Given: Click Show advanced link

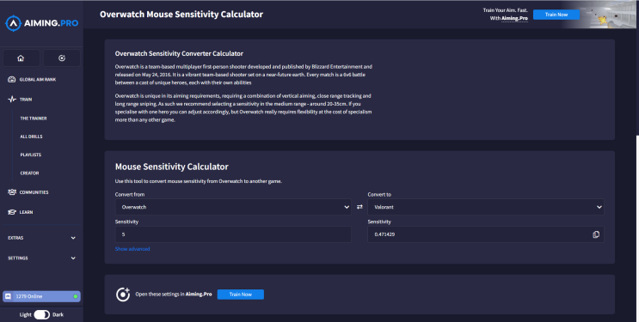Looking at the screenshot, I should 132,249.
